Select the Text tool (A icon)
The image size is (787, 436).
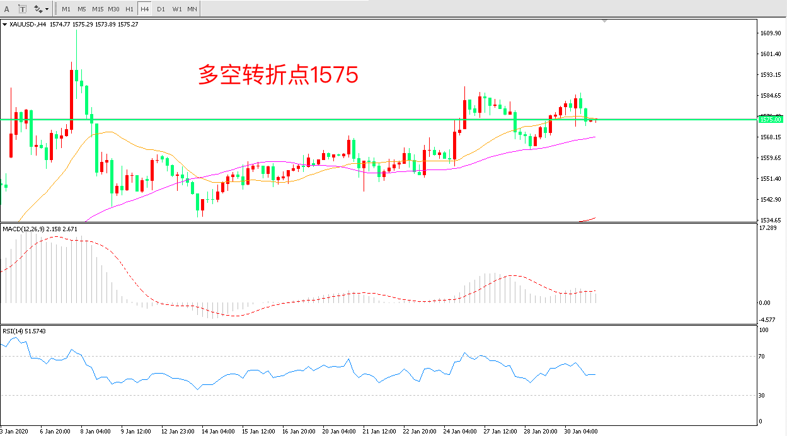(7, 9)
